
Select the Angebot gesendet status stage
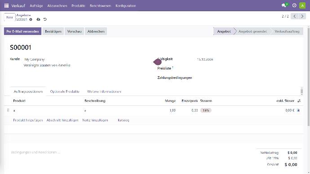coord(252,31)
